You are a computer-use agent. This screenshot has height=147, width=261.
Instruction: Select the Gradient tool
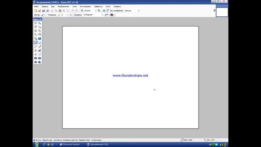click(x=40, y=39)
